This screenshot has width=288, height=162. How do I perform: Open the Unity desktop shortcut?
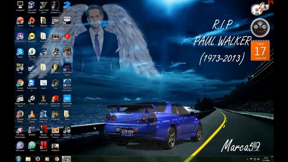(32, 100)
